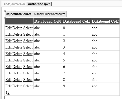Click Select in the row with value 5
The image size is (122, 99).
(28, 60)
